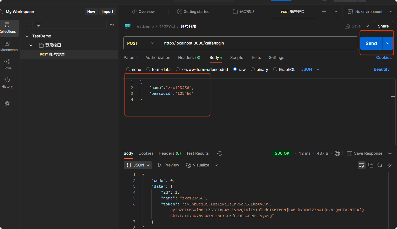Screen dimensions: 397x229
Task: Click the Send request button
Action: (371, 43)
